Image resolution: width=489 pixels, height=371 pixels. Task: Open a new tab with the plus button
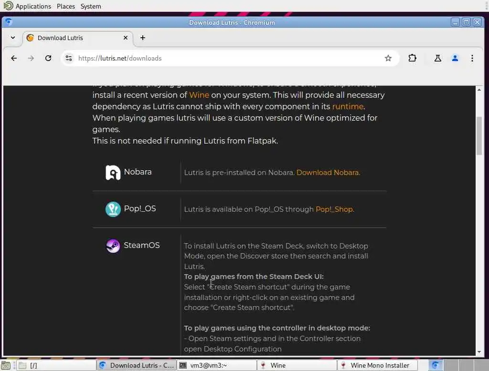pos(142,38)
